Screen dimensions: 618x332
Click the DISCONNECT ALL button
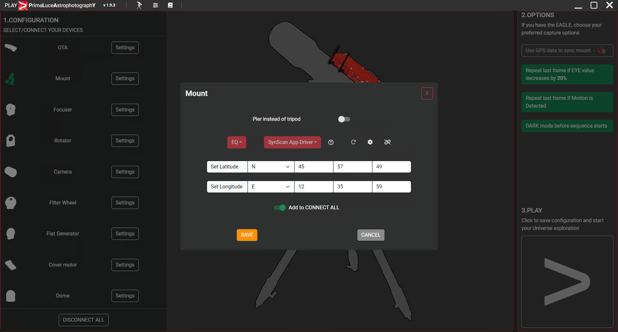83,320
